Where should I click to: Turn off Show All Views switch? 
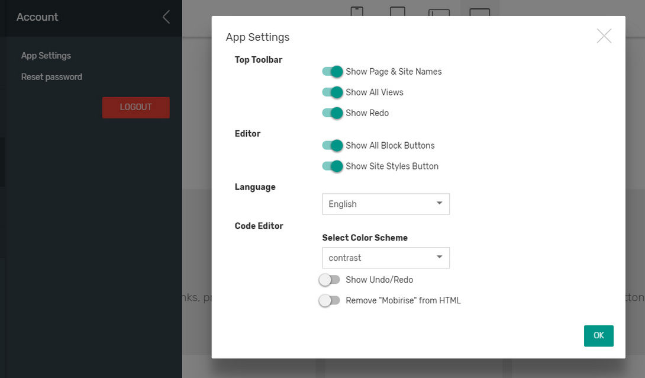click(333, 92)
